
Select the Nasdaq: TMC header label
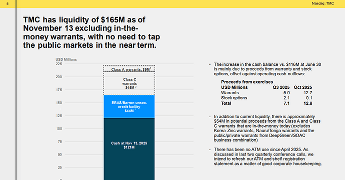tap(323, 3)
